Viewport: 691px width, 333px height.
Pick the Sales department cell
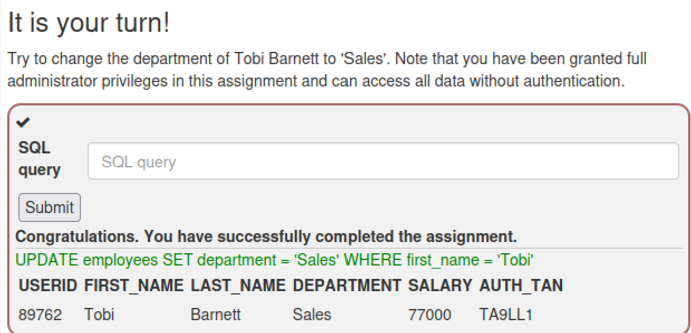pos(312,315)
